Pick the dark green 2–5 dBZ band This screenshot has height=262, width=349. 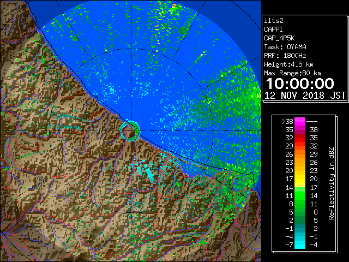pos(300,220)
